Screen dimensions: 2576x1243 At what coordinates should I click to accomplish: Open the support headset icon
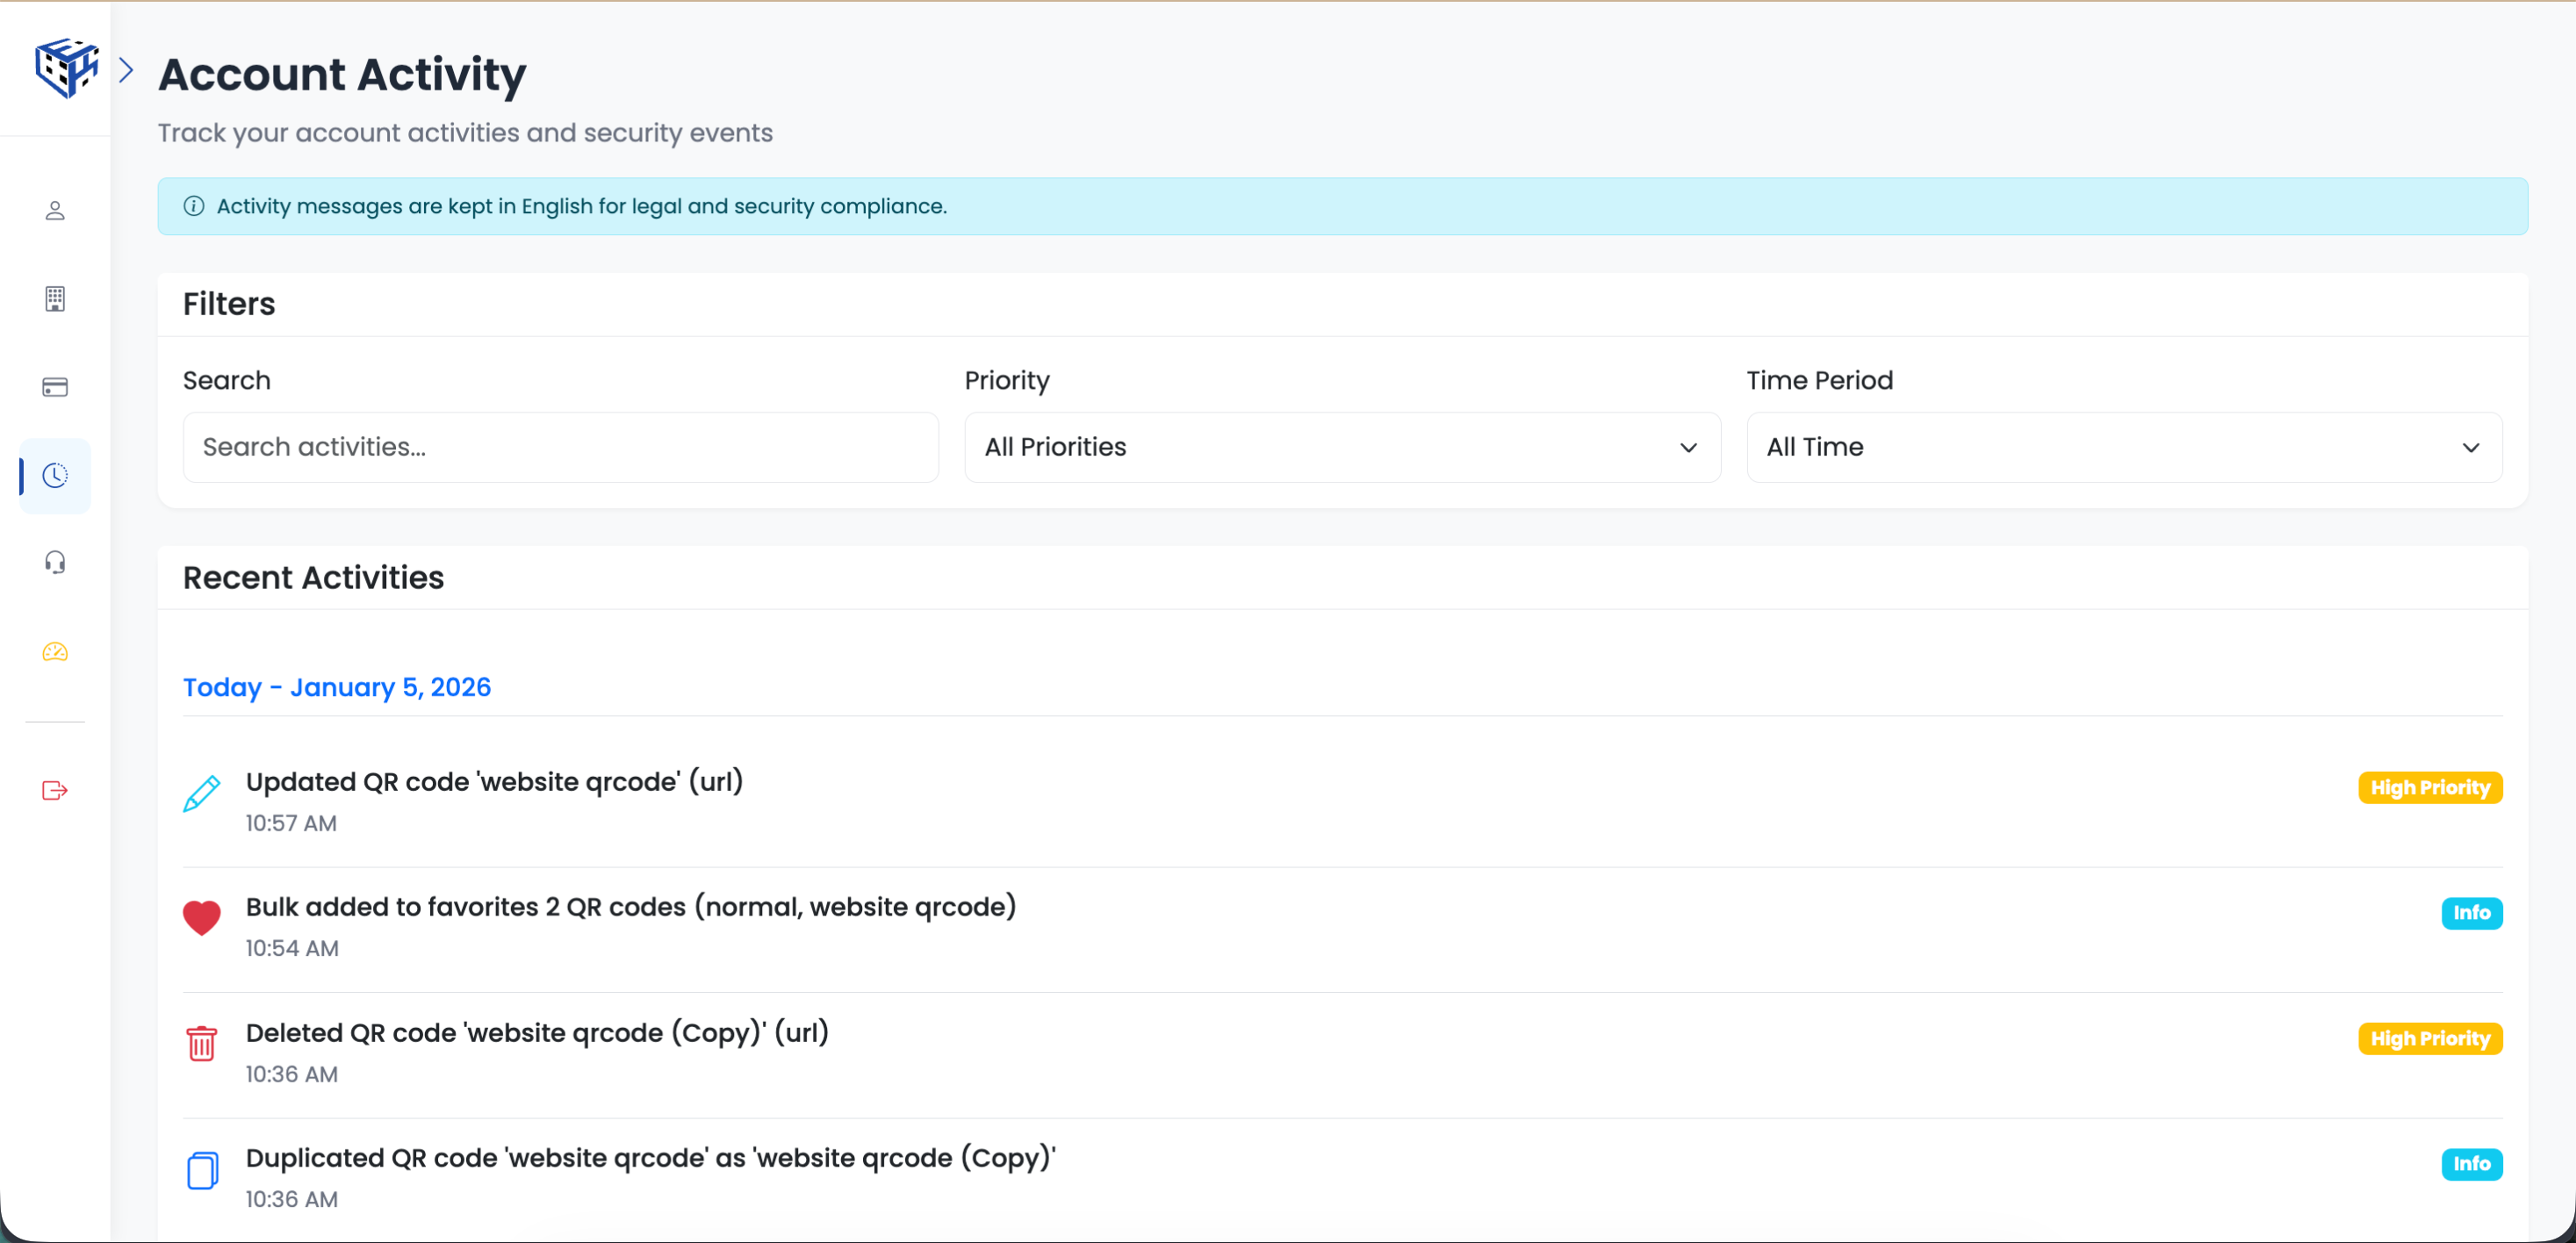point(55,563)
